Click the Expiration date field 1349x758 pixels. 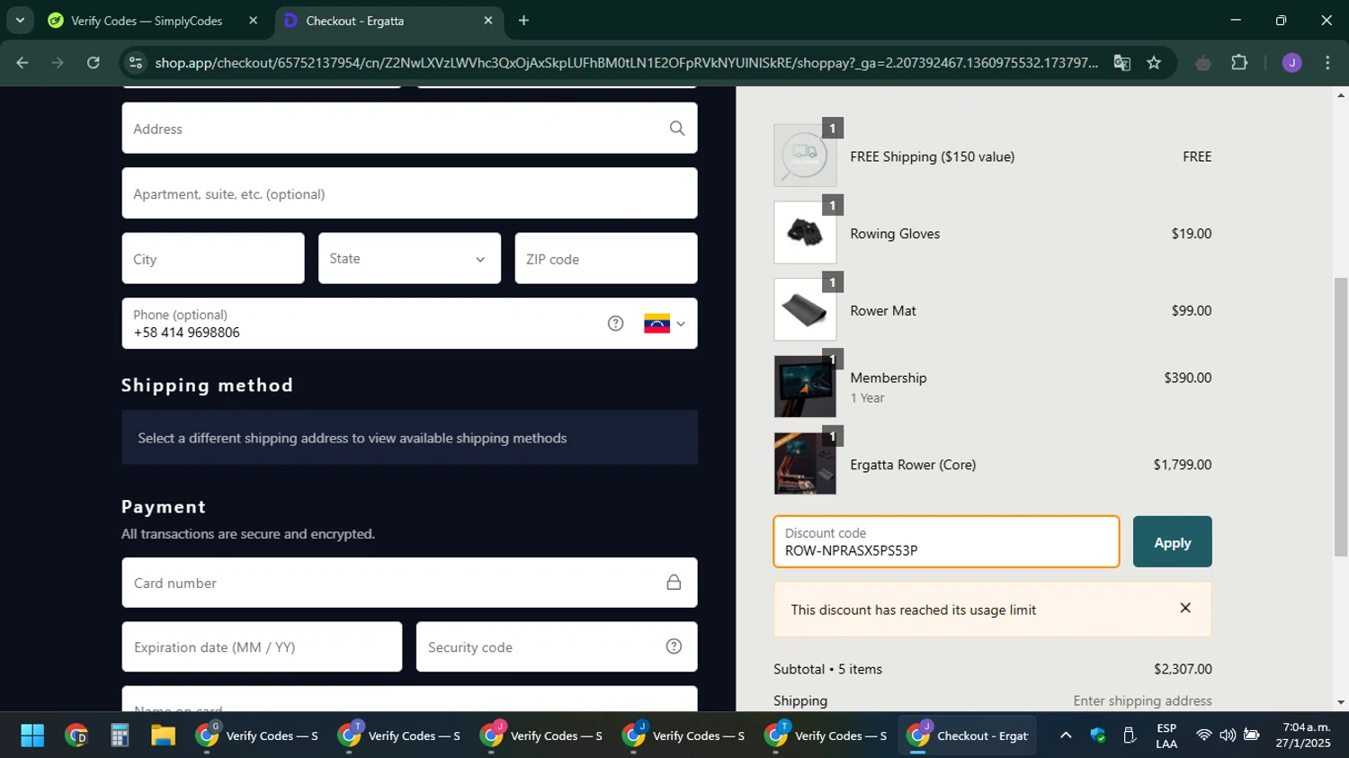coord(262,647)
